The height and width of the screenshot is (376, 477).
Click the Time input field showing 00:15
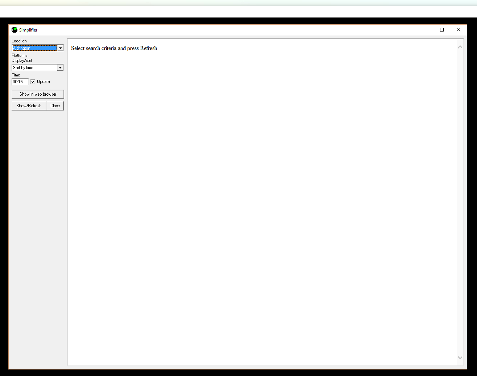point(20,82)
